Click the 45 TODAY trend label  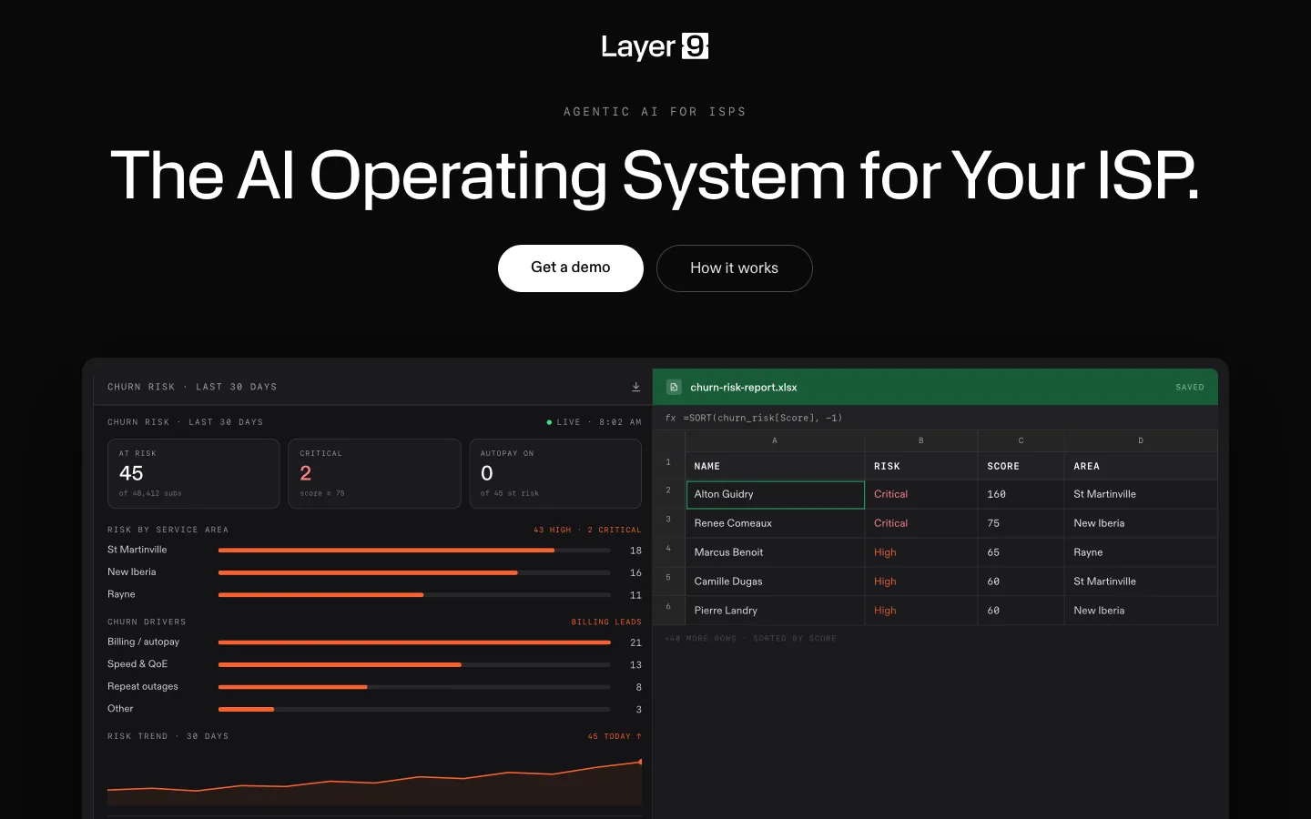click(615, 736)
